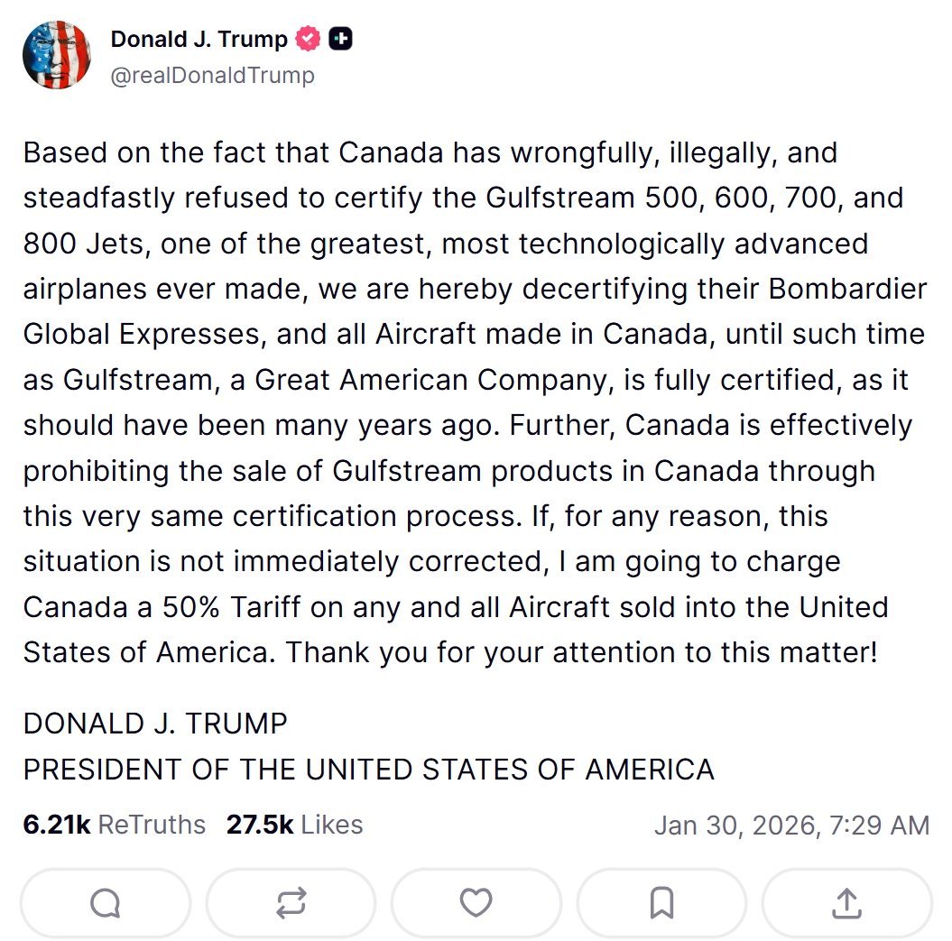Open the share upload icon

coord(846,903)
